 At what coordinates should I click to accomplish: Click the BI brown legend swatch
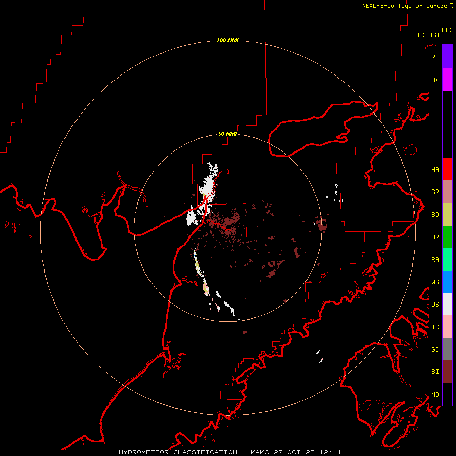[x=447, y=372]
